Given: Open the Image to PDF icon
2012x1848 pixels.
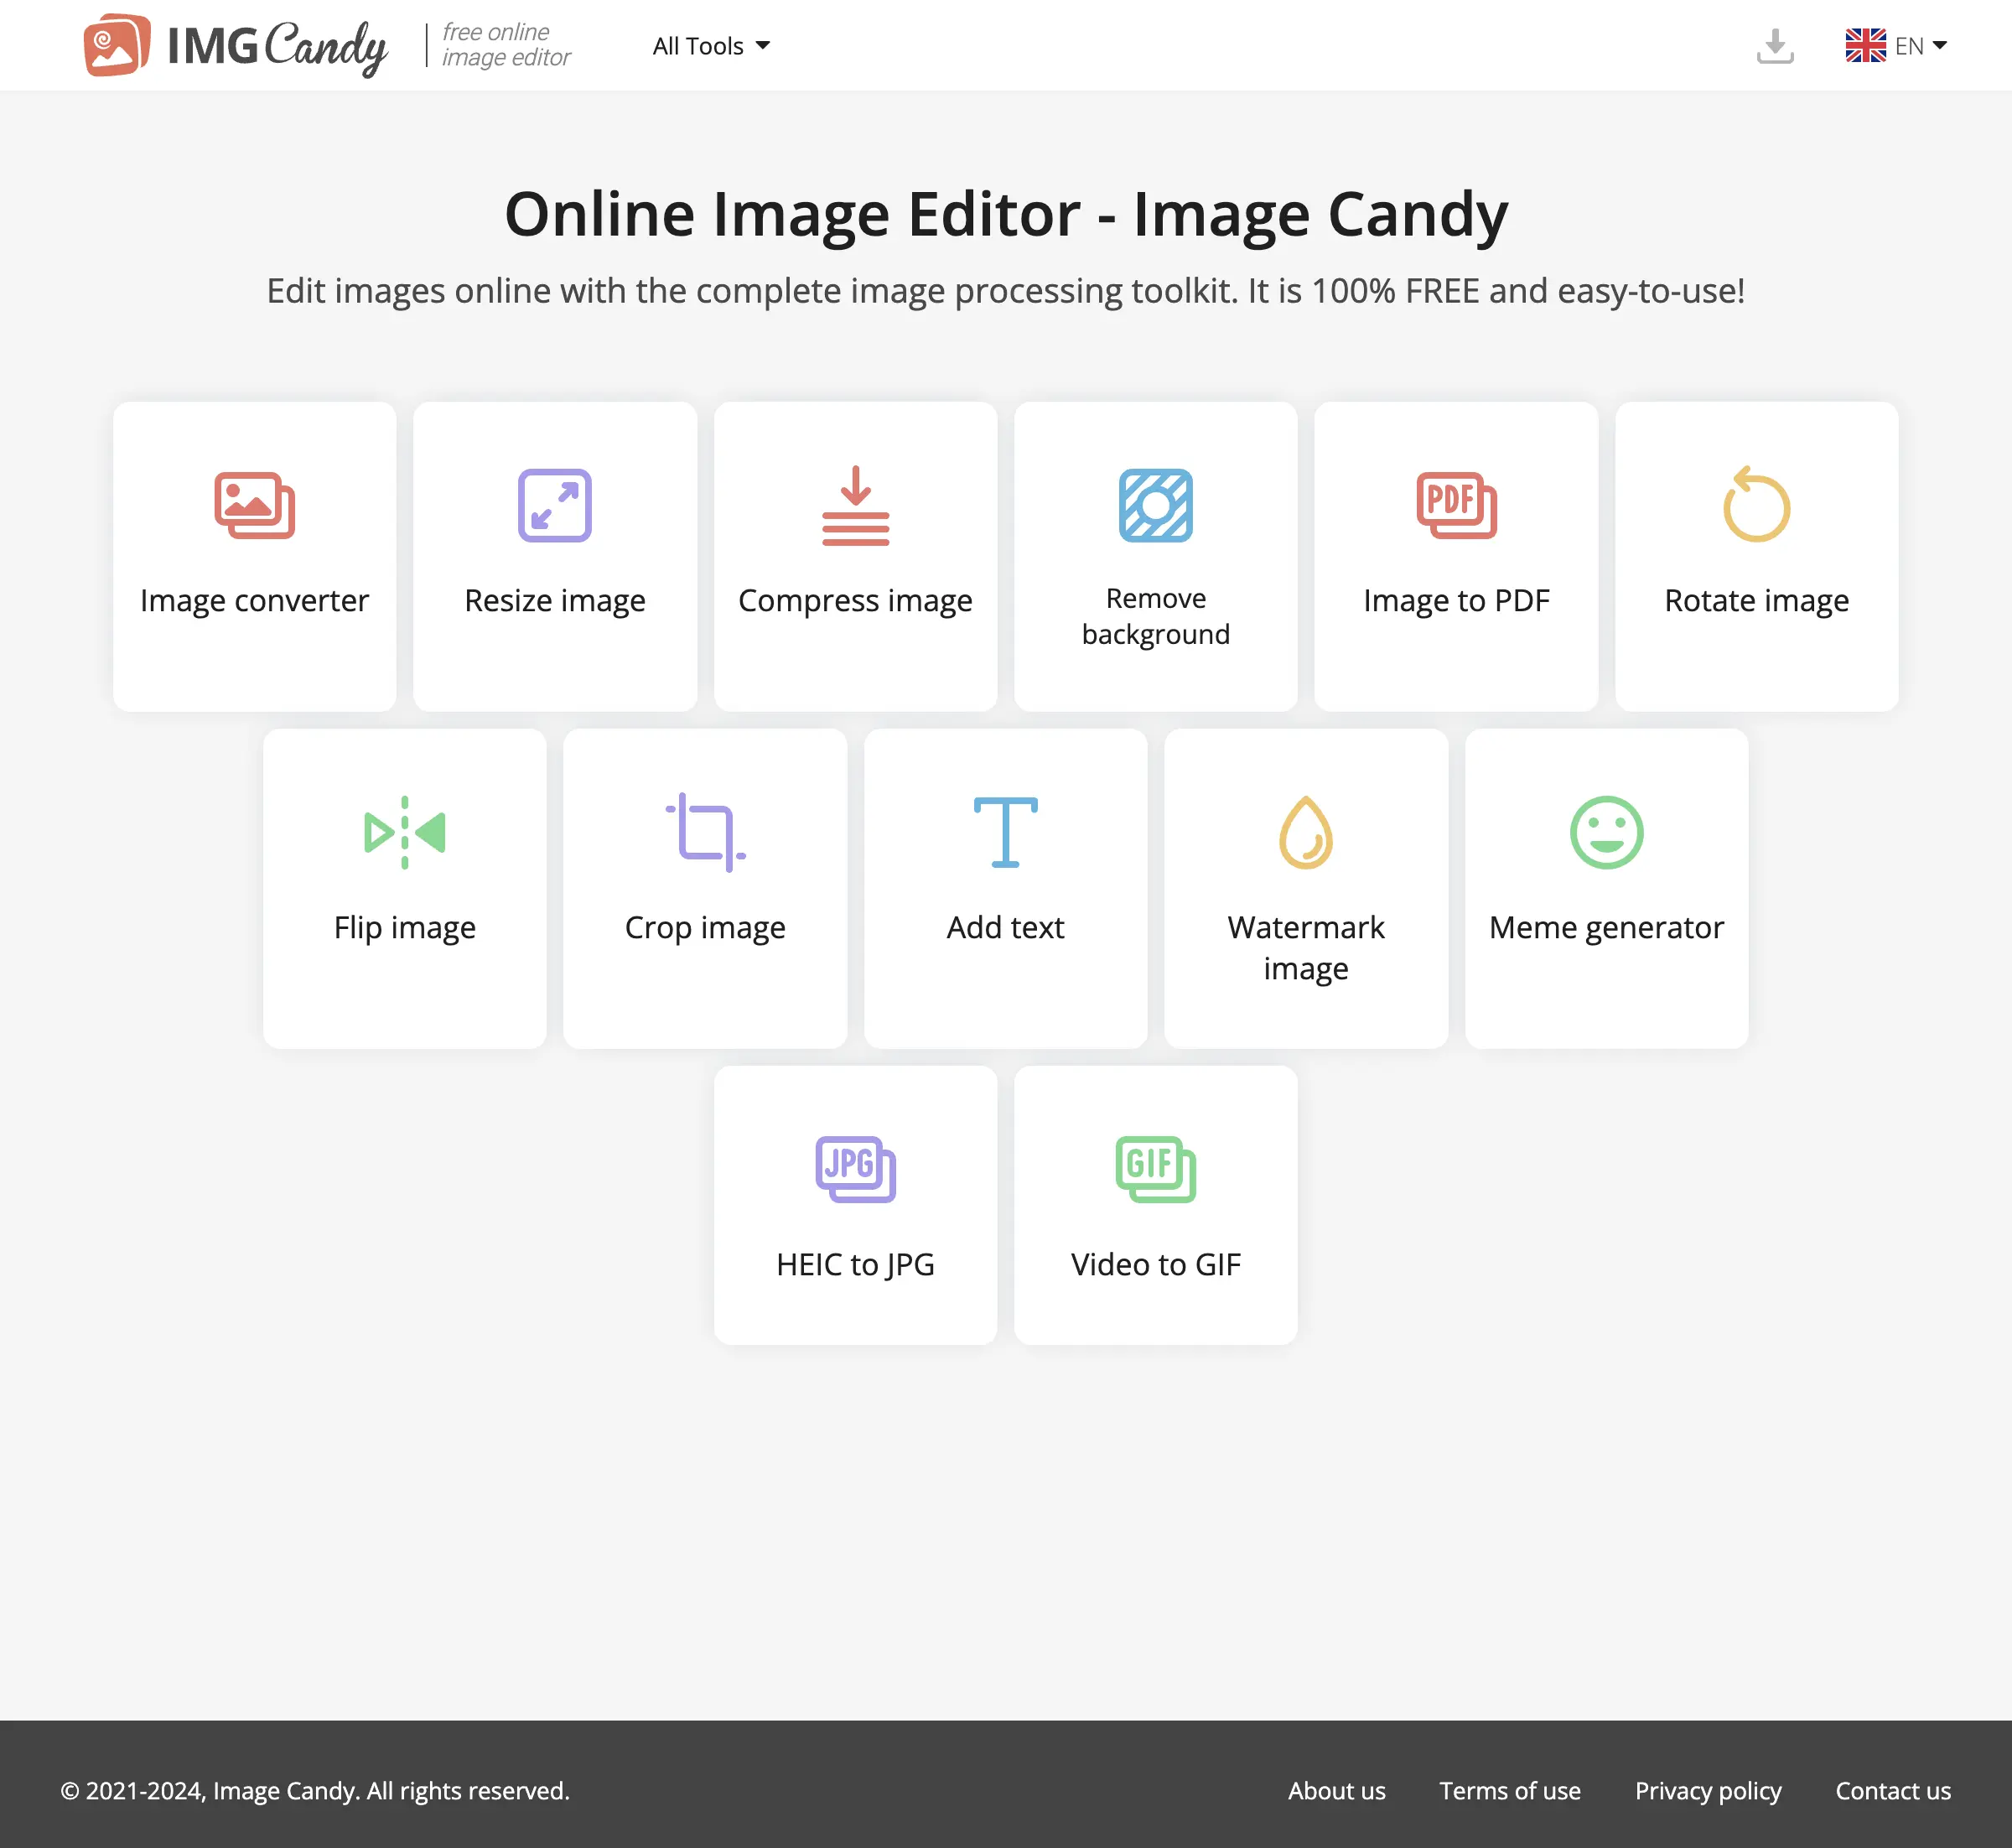Looking at the screenshot, I should (x=1456, y=505).
